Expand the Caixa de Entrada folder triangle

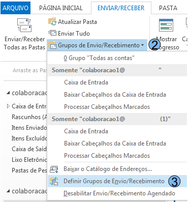[x=8, y=106]
